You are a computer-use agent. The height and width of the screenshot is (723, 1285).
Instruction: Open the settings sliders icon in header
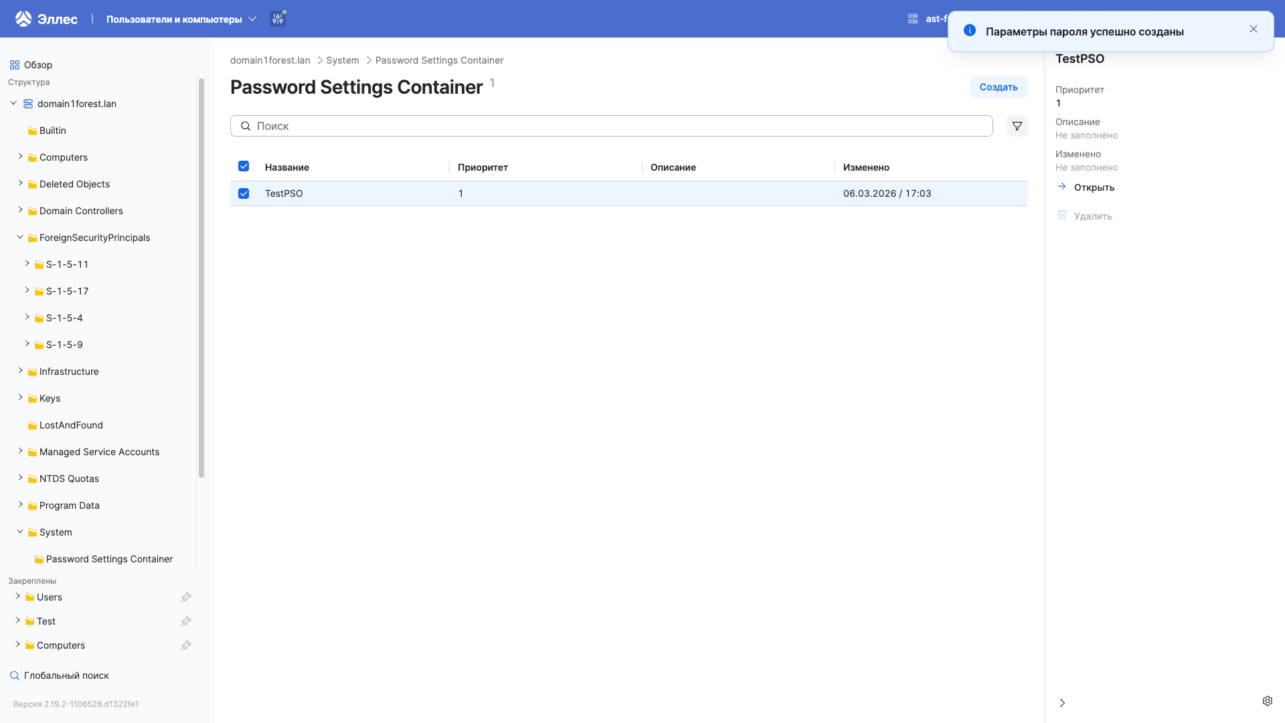tap(278, 19)
